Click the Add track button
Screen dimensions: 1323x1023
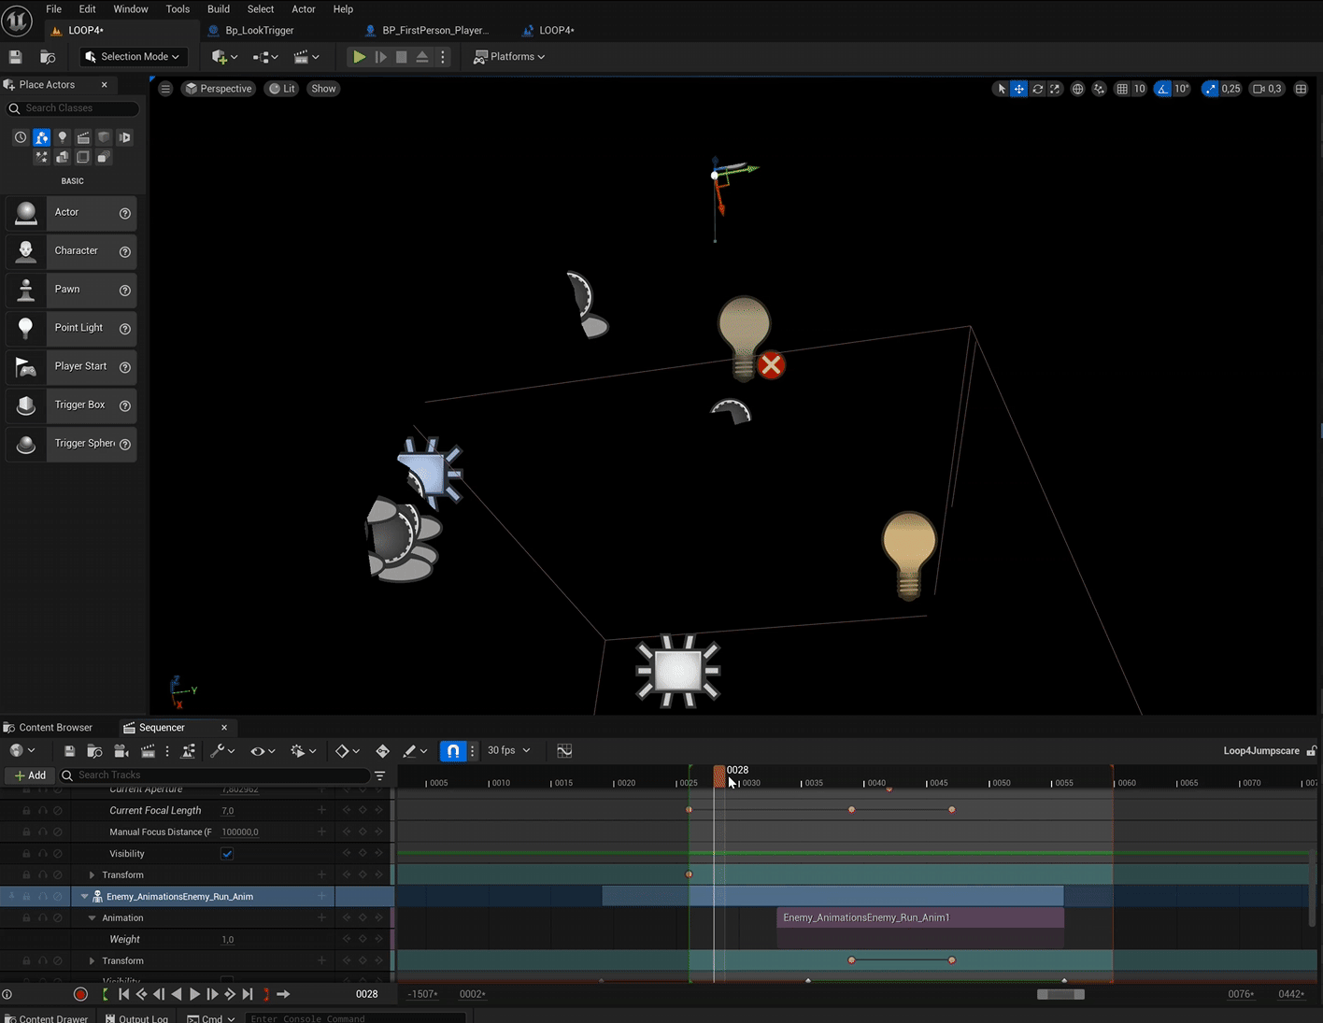click(x=30, y=775)
